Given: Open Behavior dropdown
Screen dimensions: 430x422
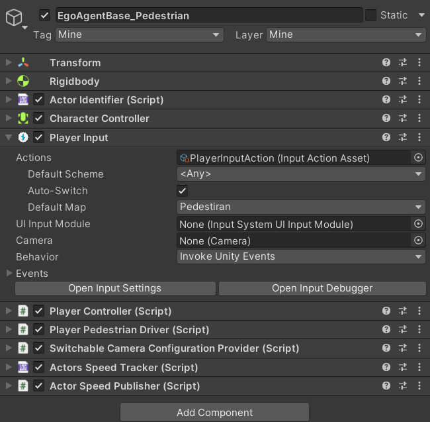Looking at the screenshot, I should [x=301, y=256].
